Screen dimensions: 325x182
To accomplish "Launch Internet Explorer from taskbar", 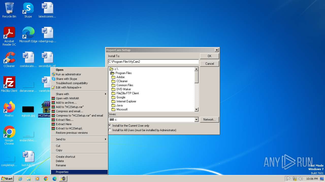I will click(x=20, y=179).
